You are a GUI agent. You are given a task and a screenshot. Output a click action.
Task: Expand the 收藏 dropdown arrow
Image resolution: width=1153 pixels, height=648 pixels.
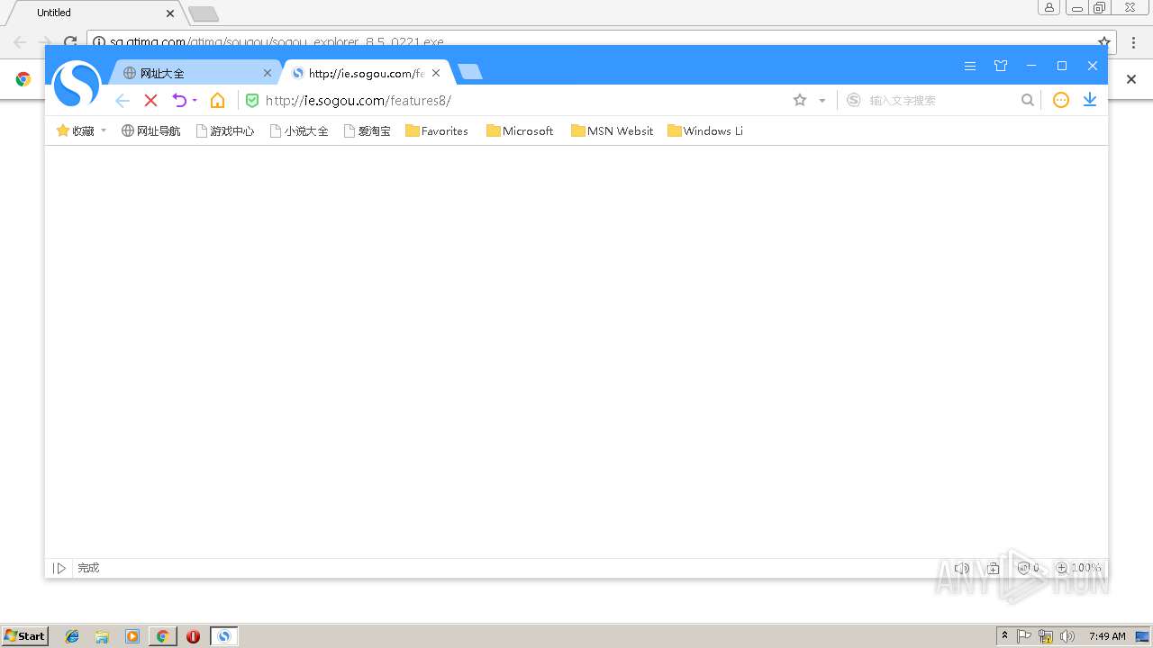pos(104,130)
